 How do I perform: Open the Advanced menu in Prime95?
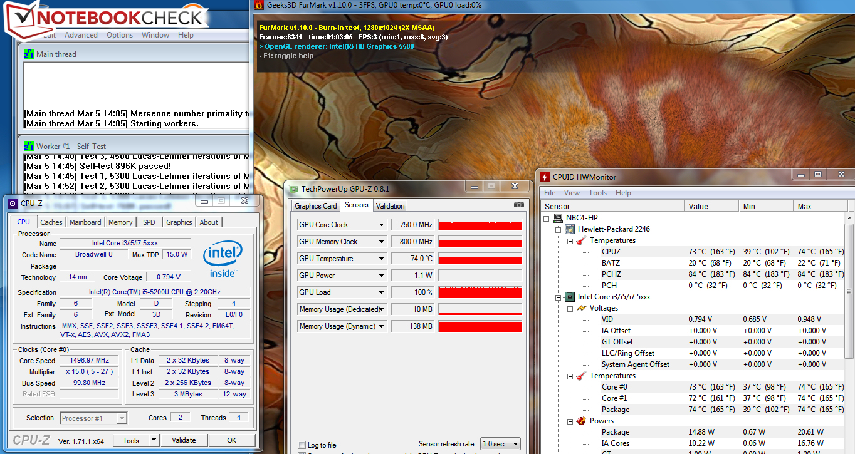[81, 35]
